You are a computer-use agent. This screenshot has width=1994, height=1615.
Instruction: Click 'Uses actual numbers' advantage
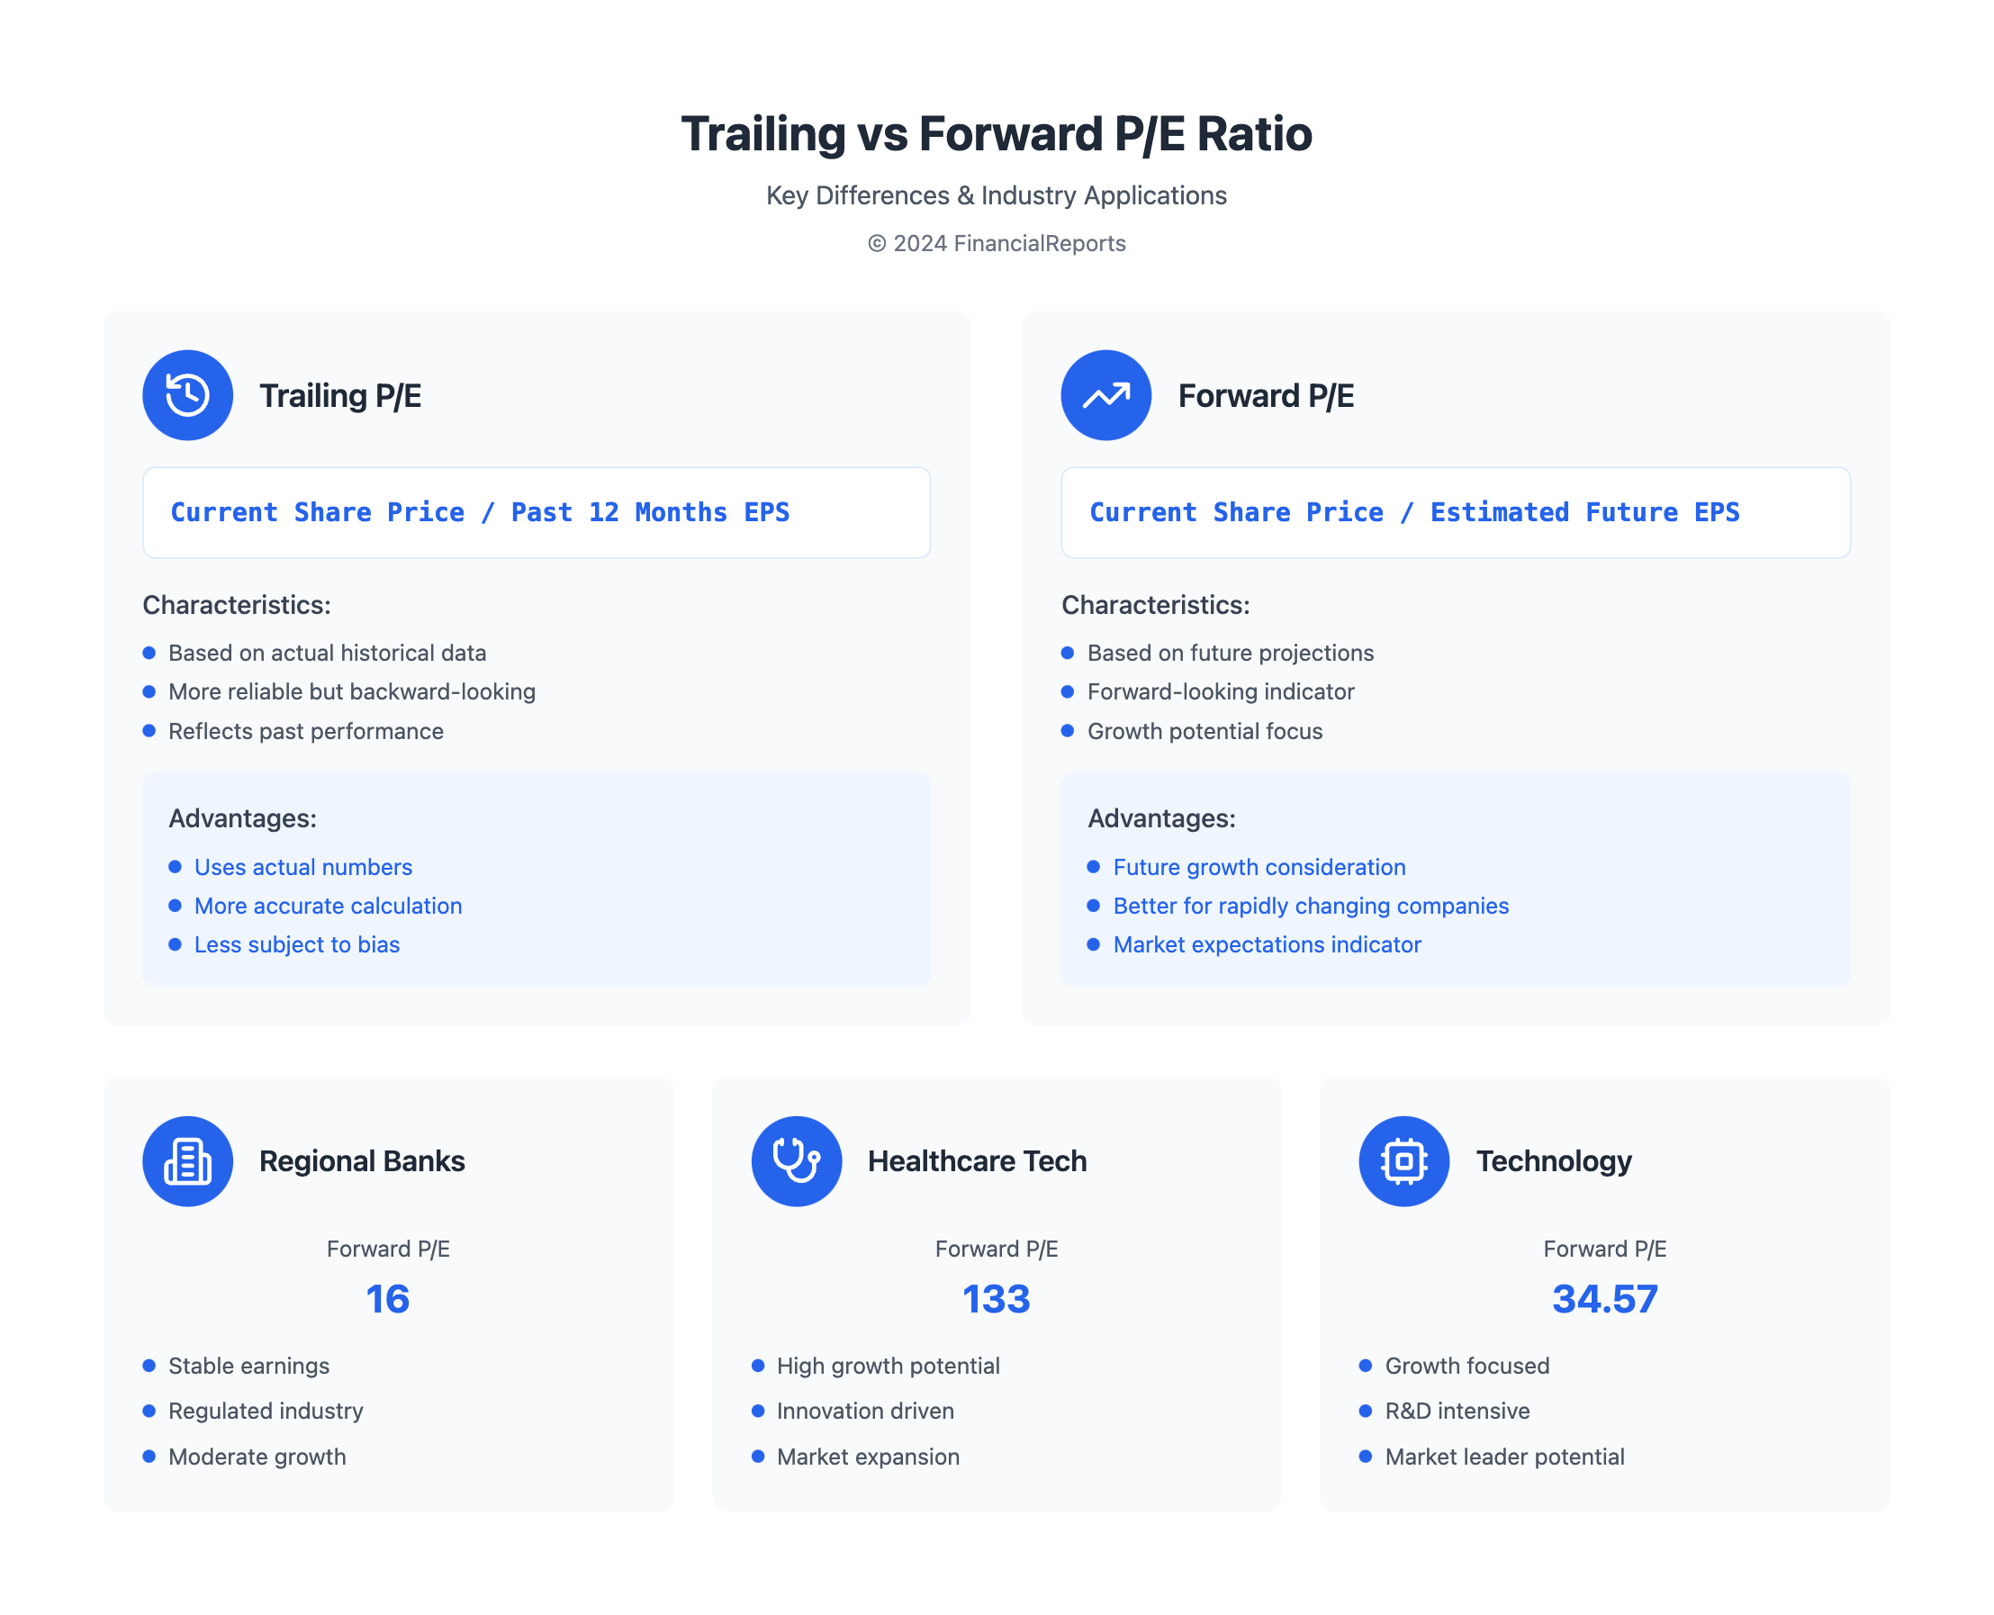[302, 867]
